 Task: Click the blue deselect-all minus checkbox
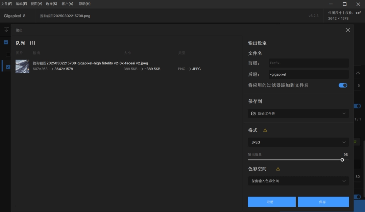click(x=6, y=42)
